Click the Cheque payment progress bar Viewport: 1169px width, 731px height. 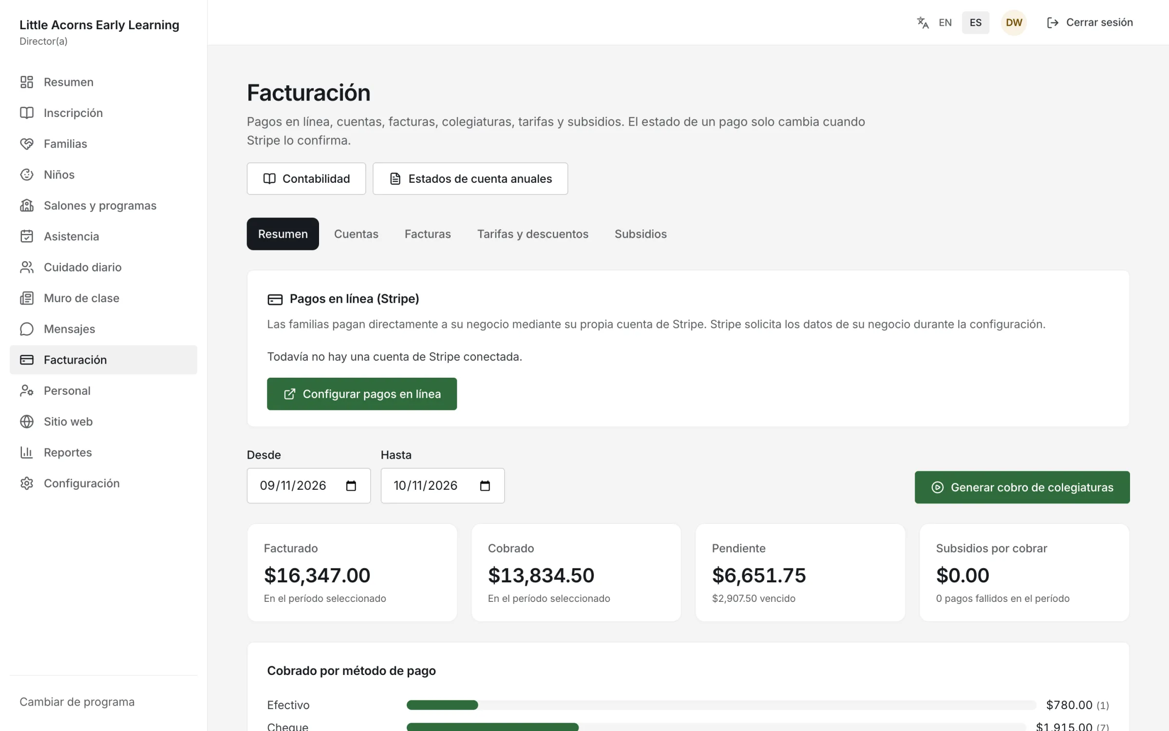click(716, 727)
